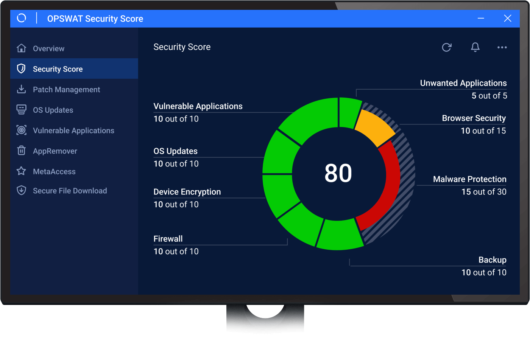Click the Browser Security label

(x=474, y=118)
